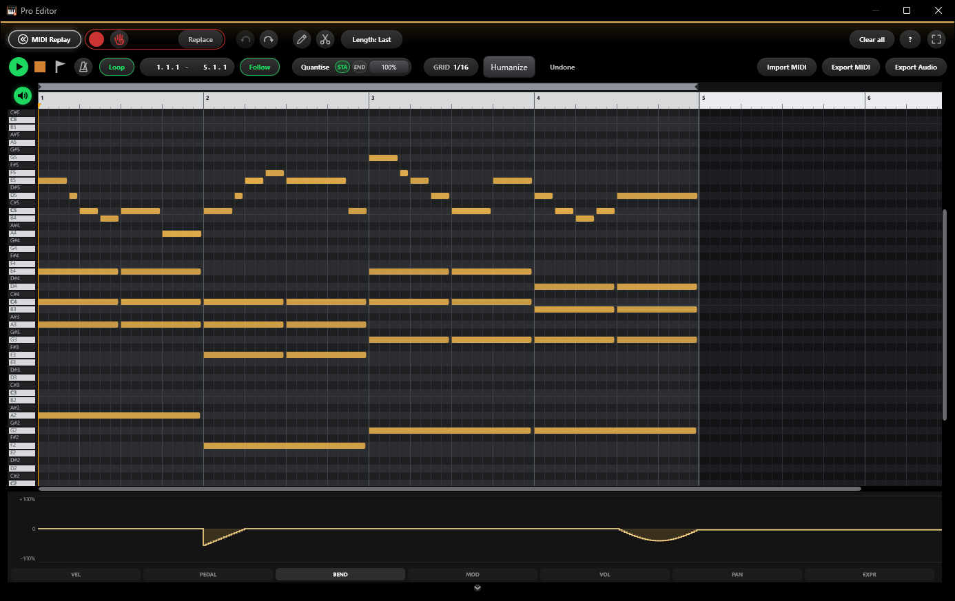Click the Pro Editor app icon
The width and height of the screenshot is (955, 601).
pyautogui.click(x=12, y=10)
